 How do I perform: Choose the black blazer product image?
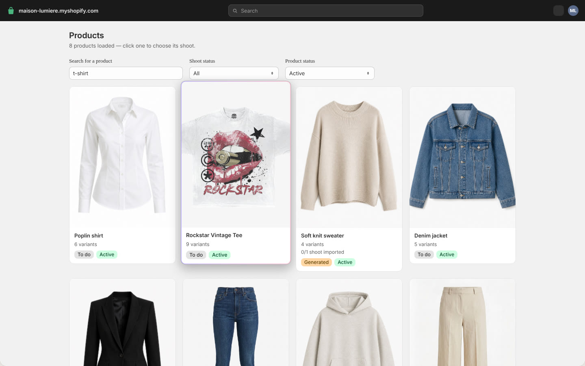[x=122, y=322]
